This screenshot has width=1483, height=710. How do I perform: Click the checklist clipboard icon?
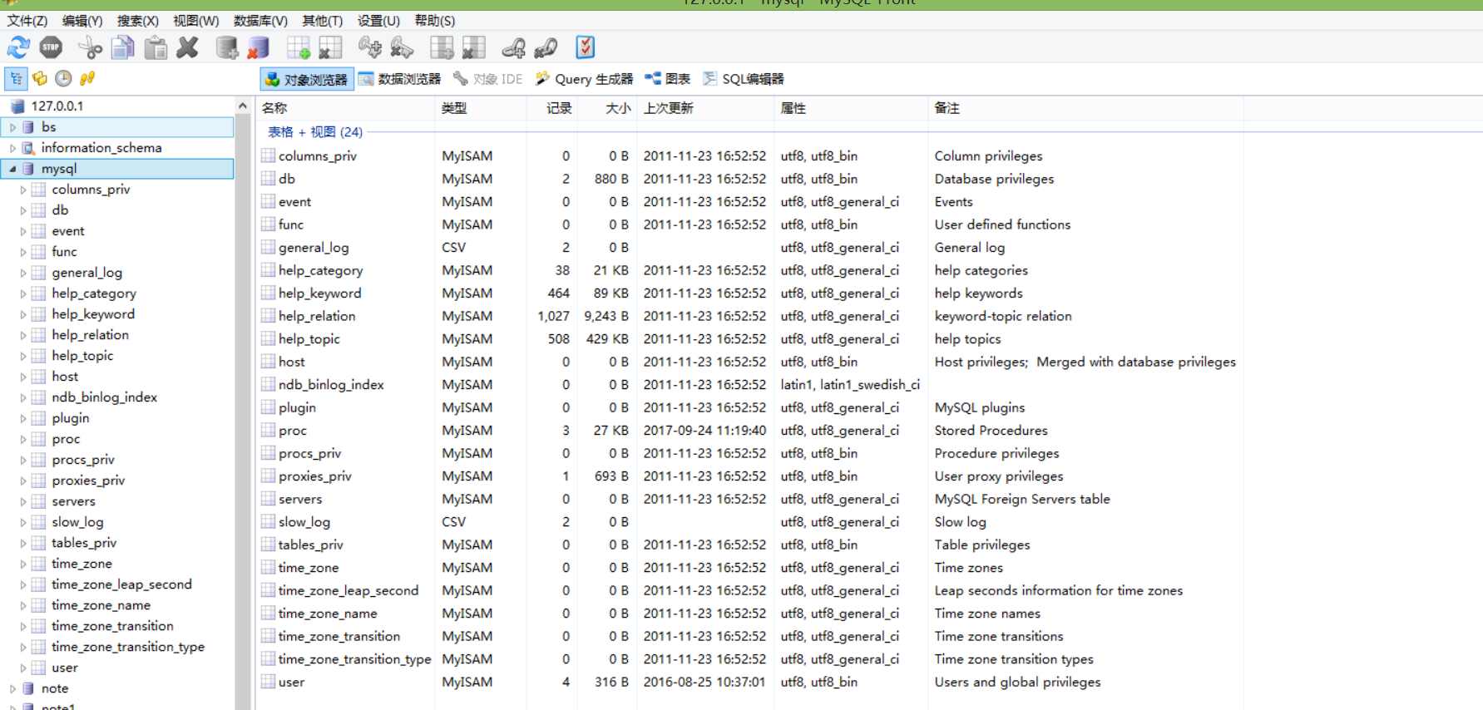pyautogui.click(x=586, y=48)
